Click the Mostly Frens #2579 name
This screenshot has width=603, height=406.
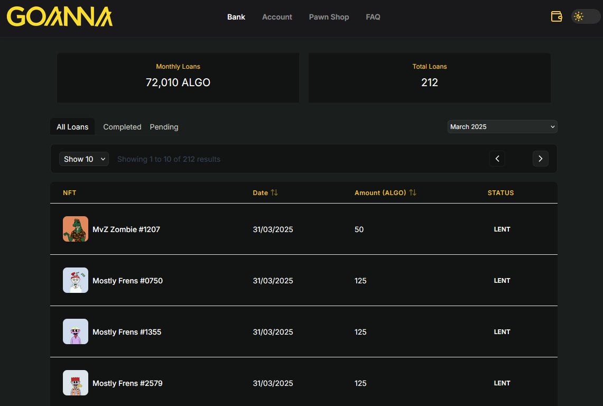click(x=128, y=383)
